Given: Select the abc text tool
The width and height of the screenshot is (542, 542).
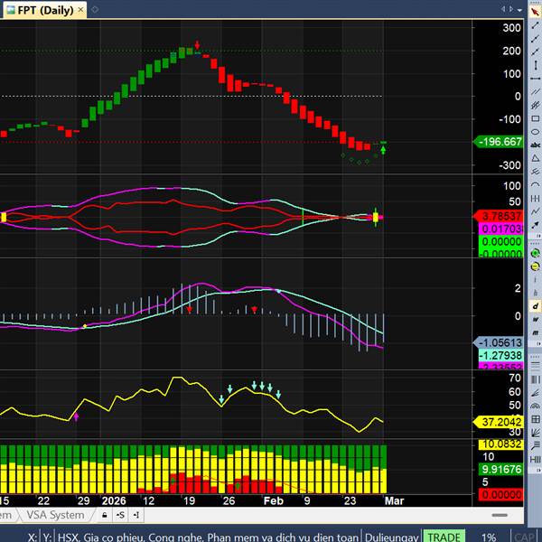Looking at the screenshot, I should pyautogui.click(x=535, y=145).
